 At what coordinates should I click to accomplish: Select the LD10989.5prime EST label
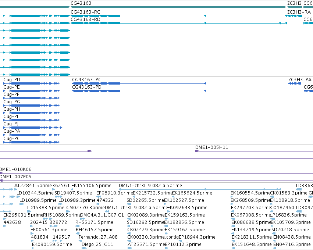38,200
